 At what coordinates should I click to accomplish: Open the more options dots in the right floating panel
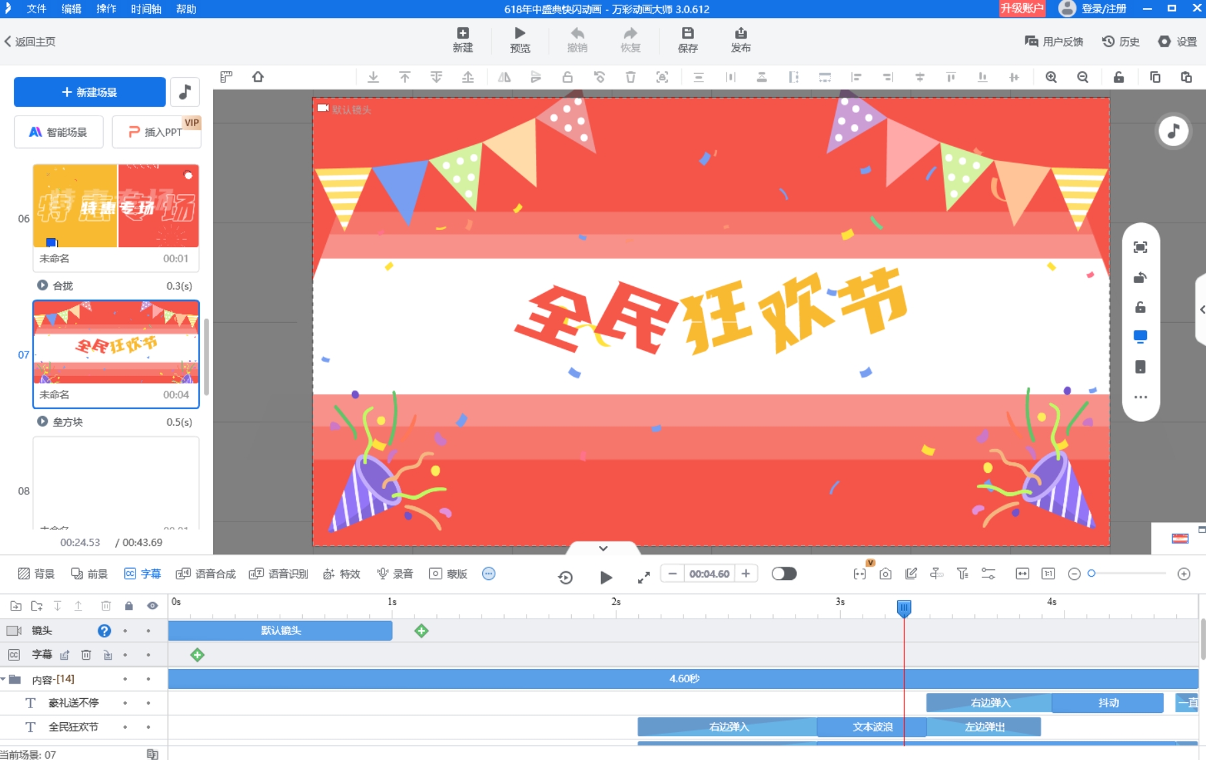point(1140,397)
